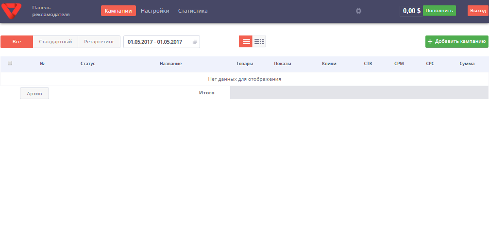Click the red triangle logo icon
The height and width of the screenshot is (243, 489).
pyautogui.click(x=11, y=11)
